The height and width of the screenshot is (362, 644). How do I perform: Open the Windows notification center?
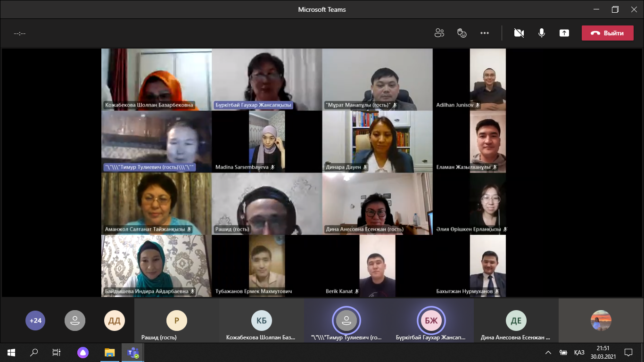[x=628, y=352]
